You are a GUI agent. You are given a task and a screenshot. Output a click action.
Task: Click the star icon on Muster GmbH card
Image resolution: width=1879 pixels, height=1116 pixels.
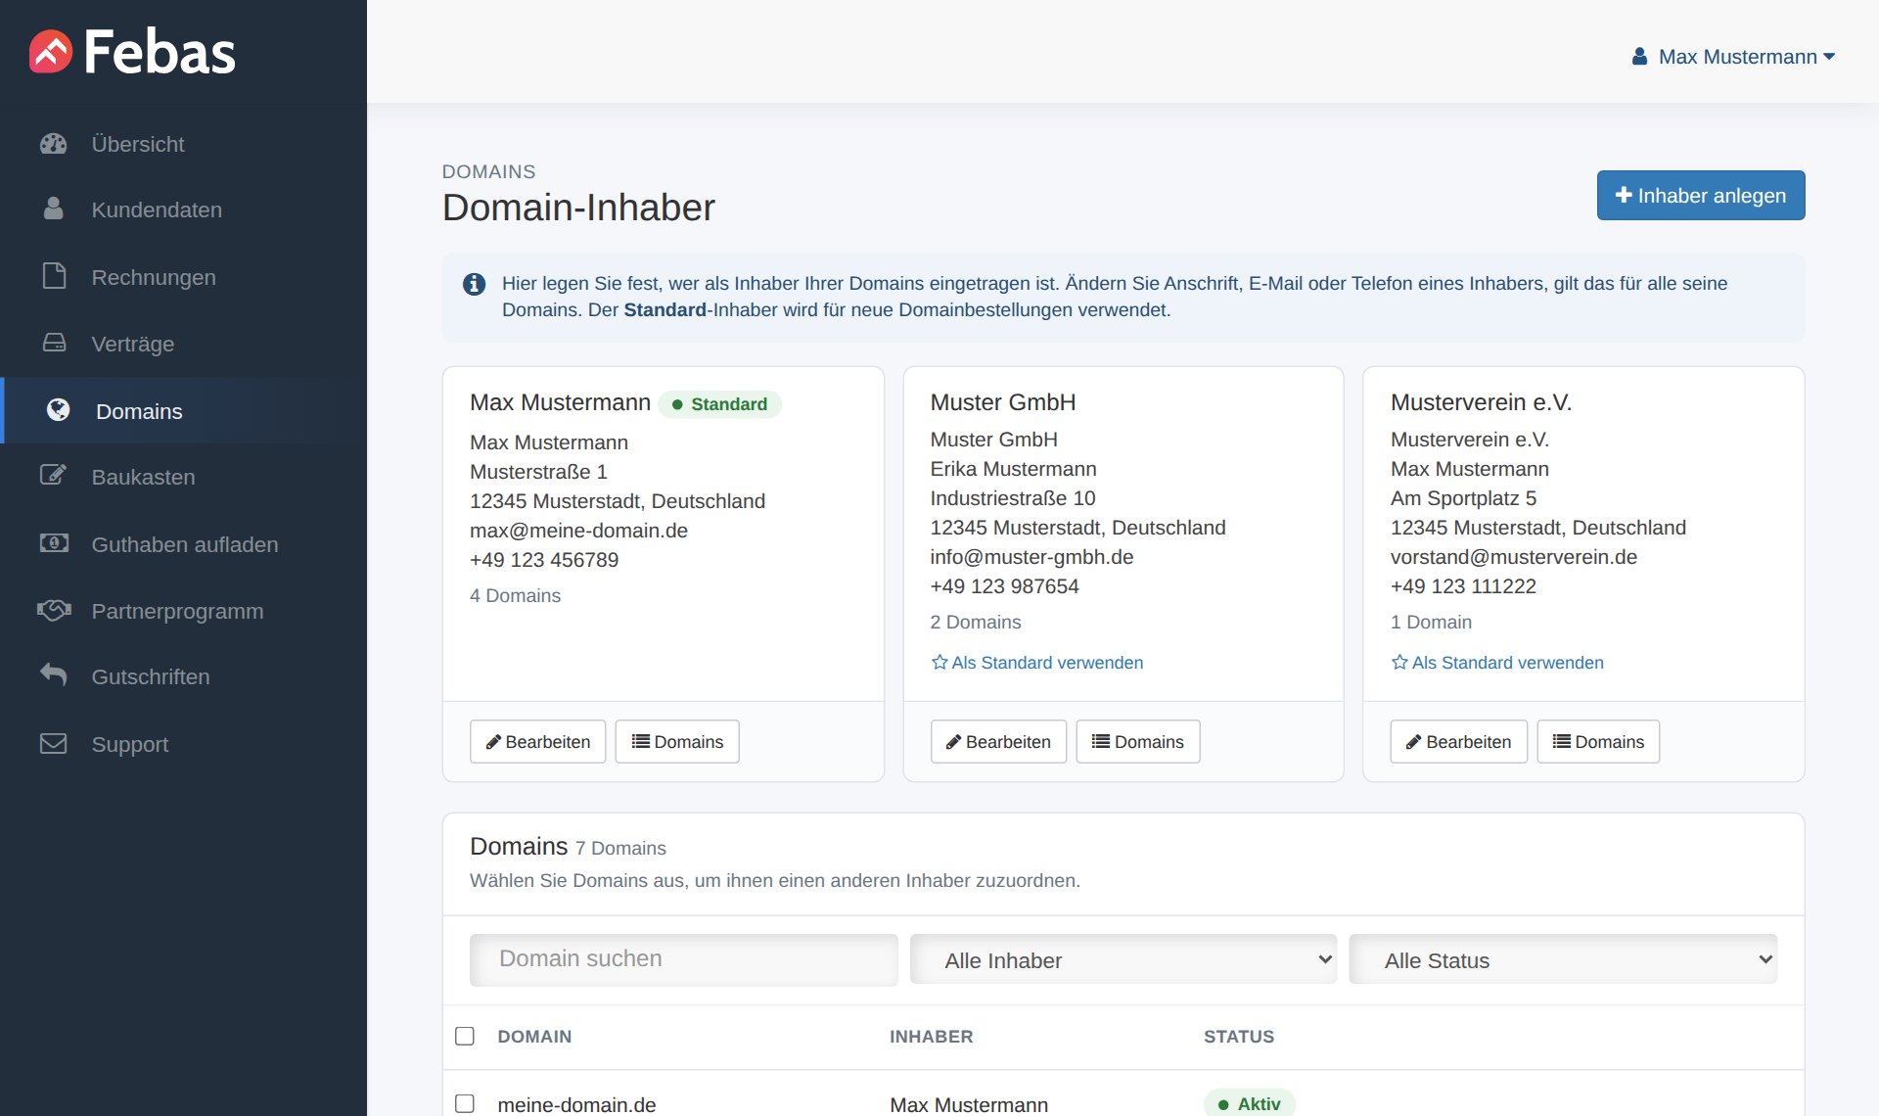[x=939, y=663]
